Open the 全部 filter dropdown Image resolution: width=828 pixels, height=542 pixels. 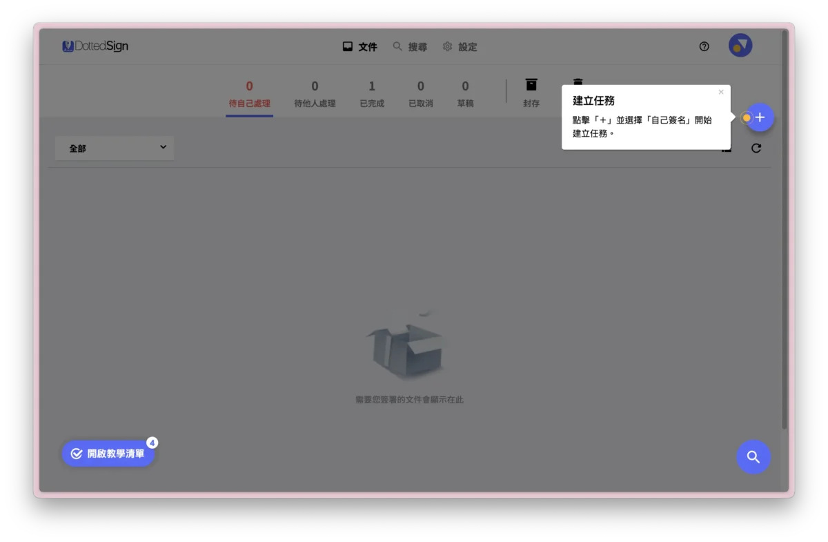114,148
